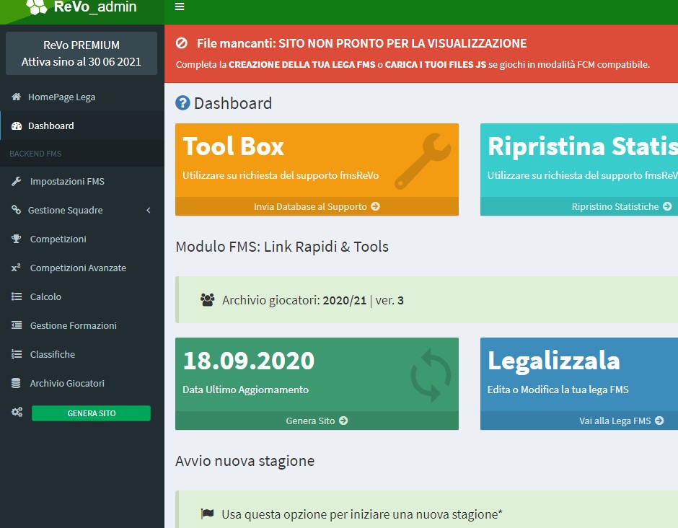Click the ReVo PREMIUM subscription status box
The width and height of the screenshot is (678, 528).
81,53
